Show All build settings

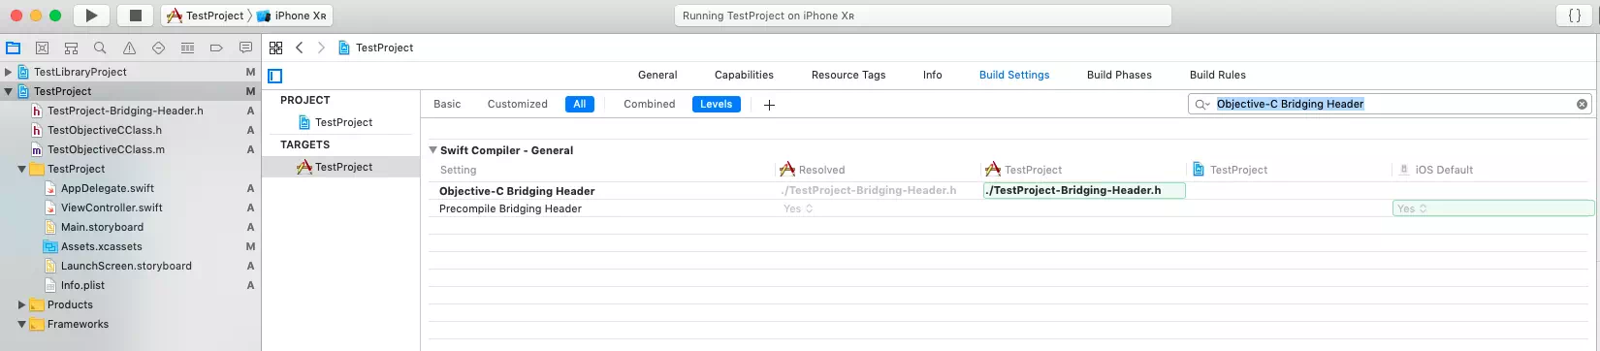click(x=579, y=104)
